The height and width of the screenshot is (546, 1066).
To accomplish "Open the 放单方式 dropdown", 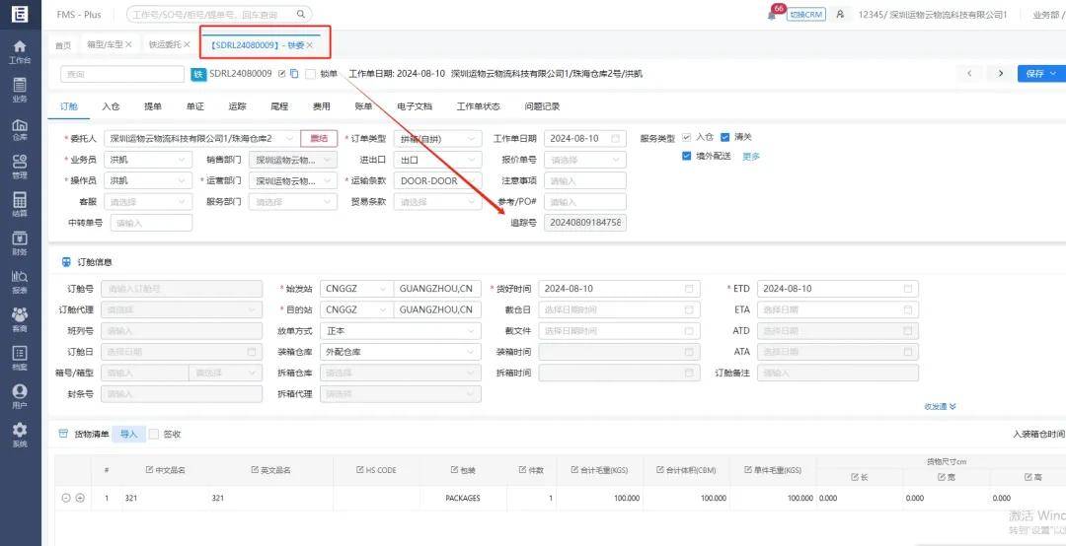I will [401, 331].
